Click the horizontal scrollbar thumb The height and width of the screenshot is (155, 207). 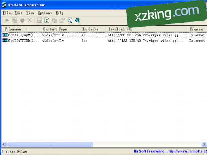[50, 145]
